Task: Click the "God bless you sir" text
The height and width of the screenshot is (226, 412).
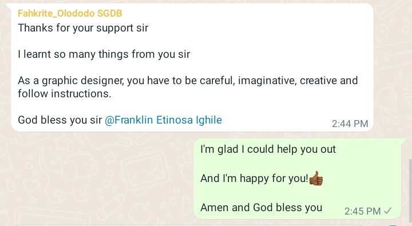Action: click(x=60, y=120)
